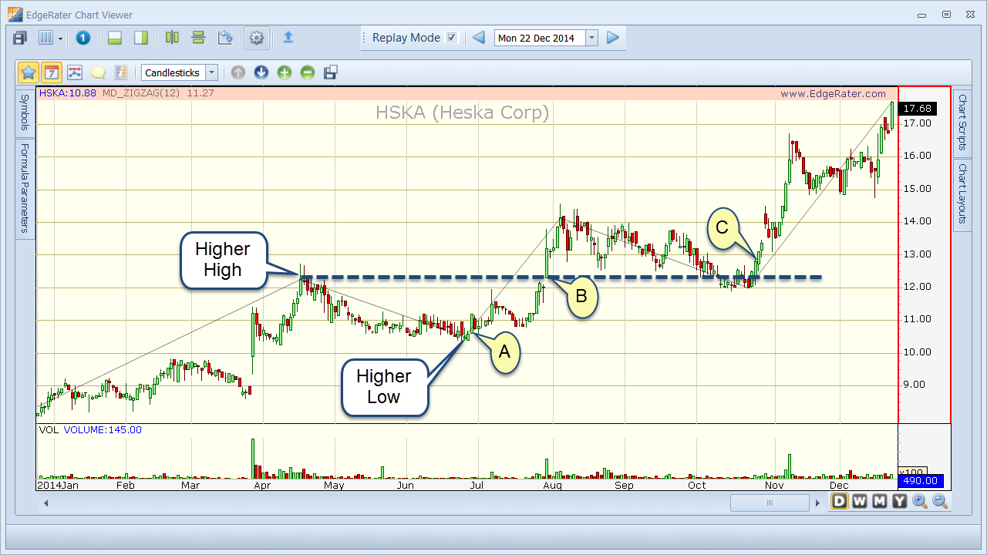Image resolution: width=987 pixels, height=555 pixels.
Task: Click the green plus circle icon
Action: [x=285, y=72]
